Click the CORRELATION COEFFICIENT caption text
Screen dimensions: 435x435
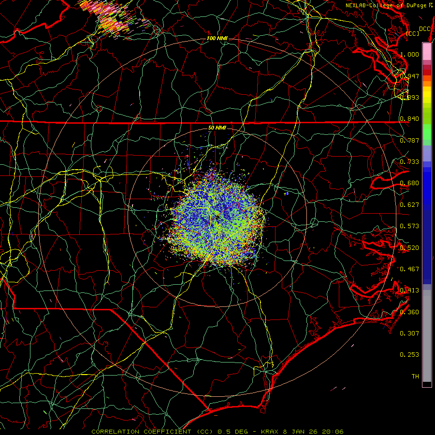point(141,432)
